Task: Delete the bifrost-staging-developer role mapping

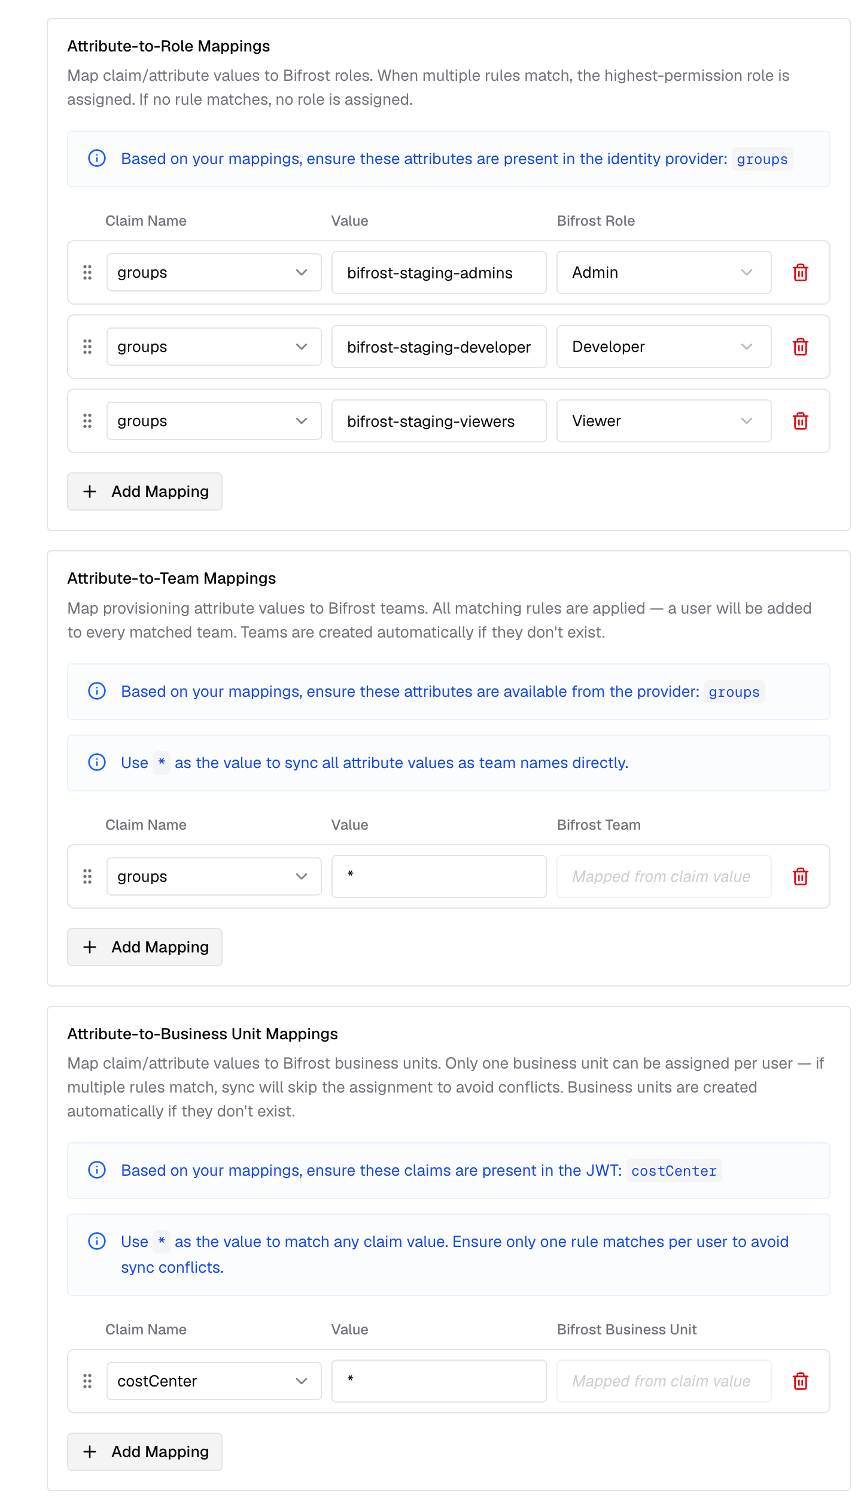Action: (800, 347)
